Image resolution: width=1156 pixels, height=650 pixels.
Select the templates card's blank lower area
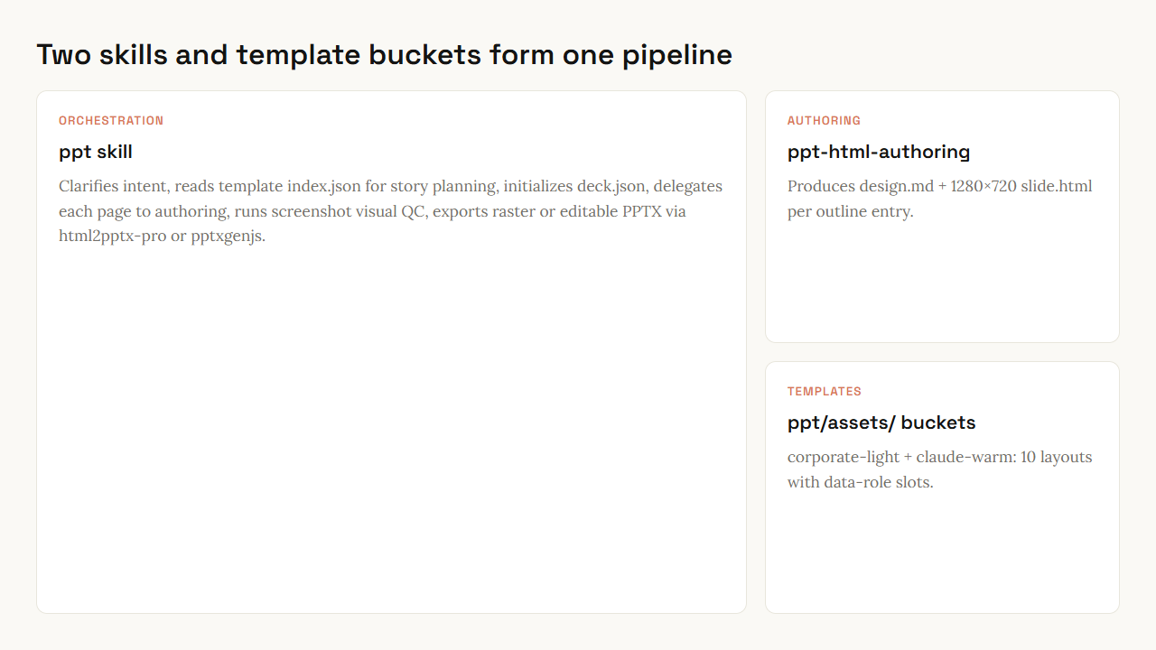coord(942,552)
